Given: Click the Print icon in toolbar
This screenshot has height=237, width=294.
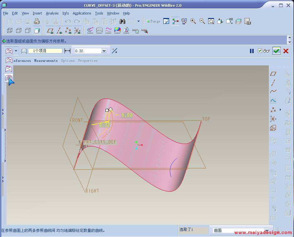Looking at the screenshot, I should [36, 22].
